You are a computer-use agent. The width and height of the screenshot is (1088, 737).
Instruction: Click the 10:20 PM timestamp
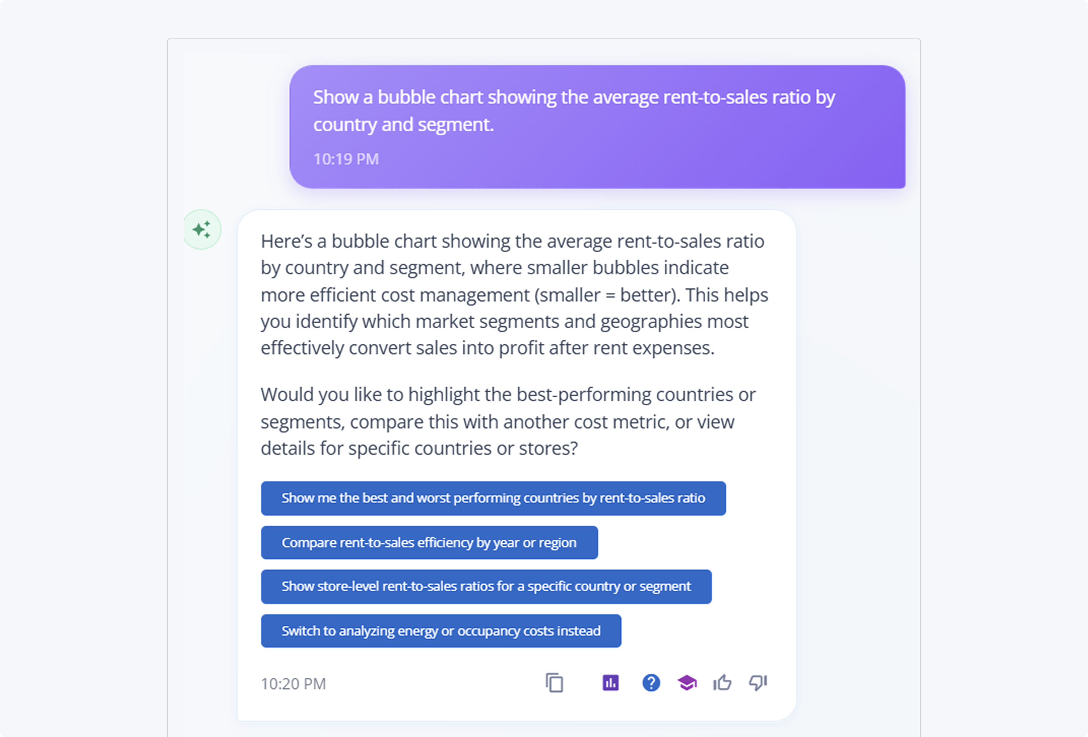coord(293,684)
